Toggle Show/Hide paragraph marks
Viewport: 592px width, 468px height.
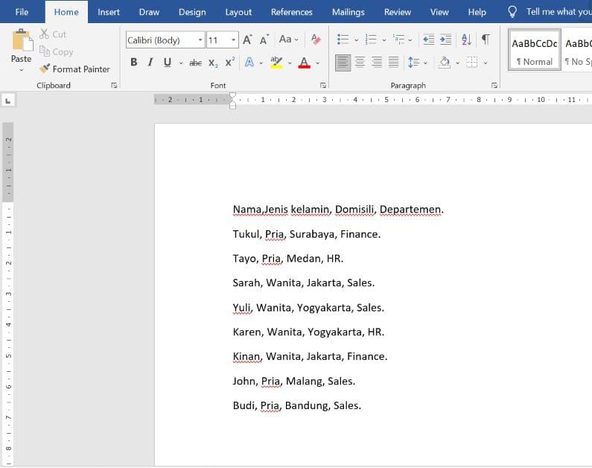click(x=486, y=39)
